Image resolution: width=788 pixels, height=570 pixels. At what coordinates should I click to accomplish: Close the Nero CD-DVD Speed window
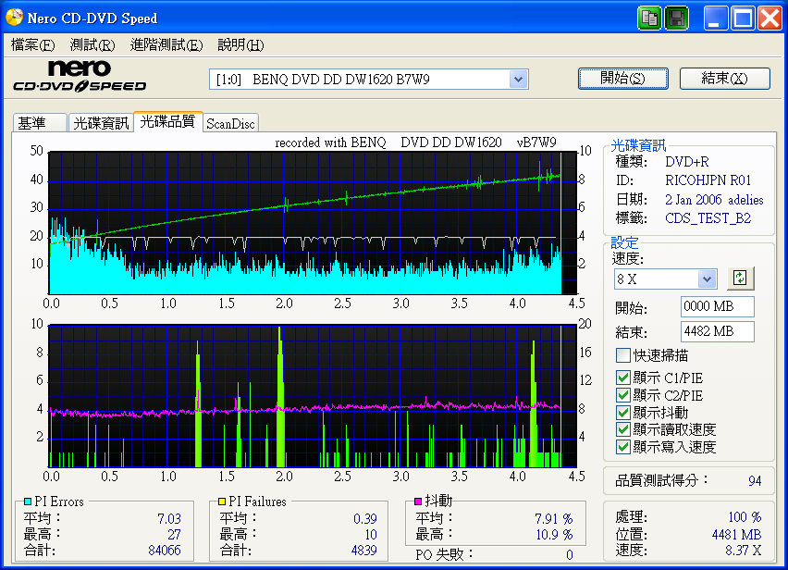(x=770, y=19)
